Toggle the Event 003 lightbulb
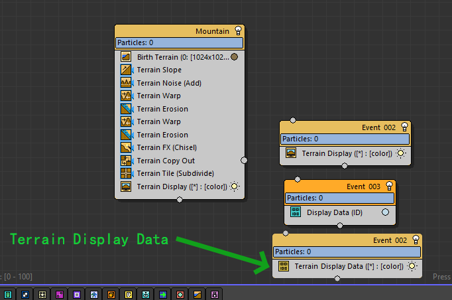Screen dimensions: 452x300 390,187
